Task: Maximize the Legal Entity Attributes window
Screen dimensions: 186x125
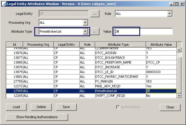Action: click(x=176, y=4)
